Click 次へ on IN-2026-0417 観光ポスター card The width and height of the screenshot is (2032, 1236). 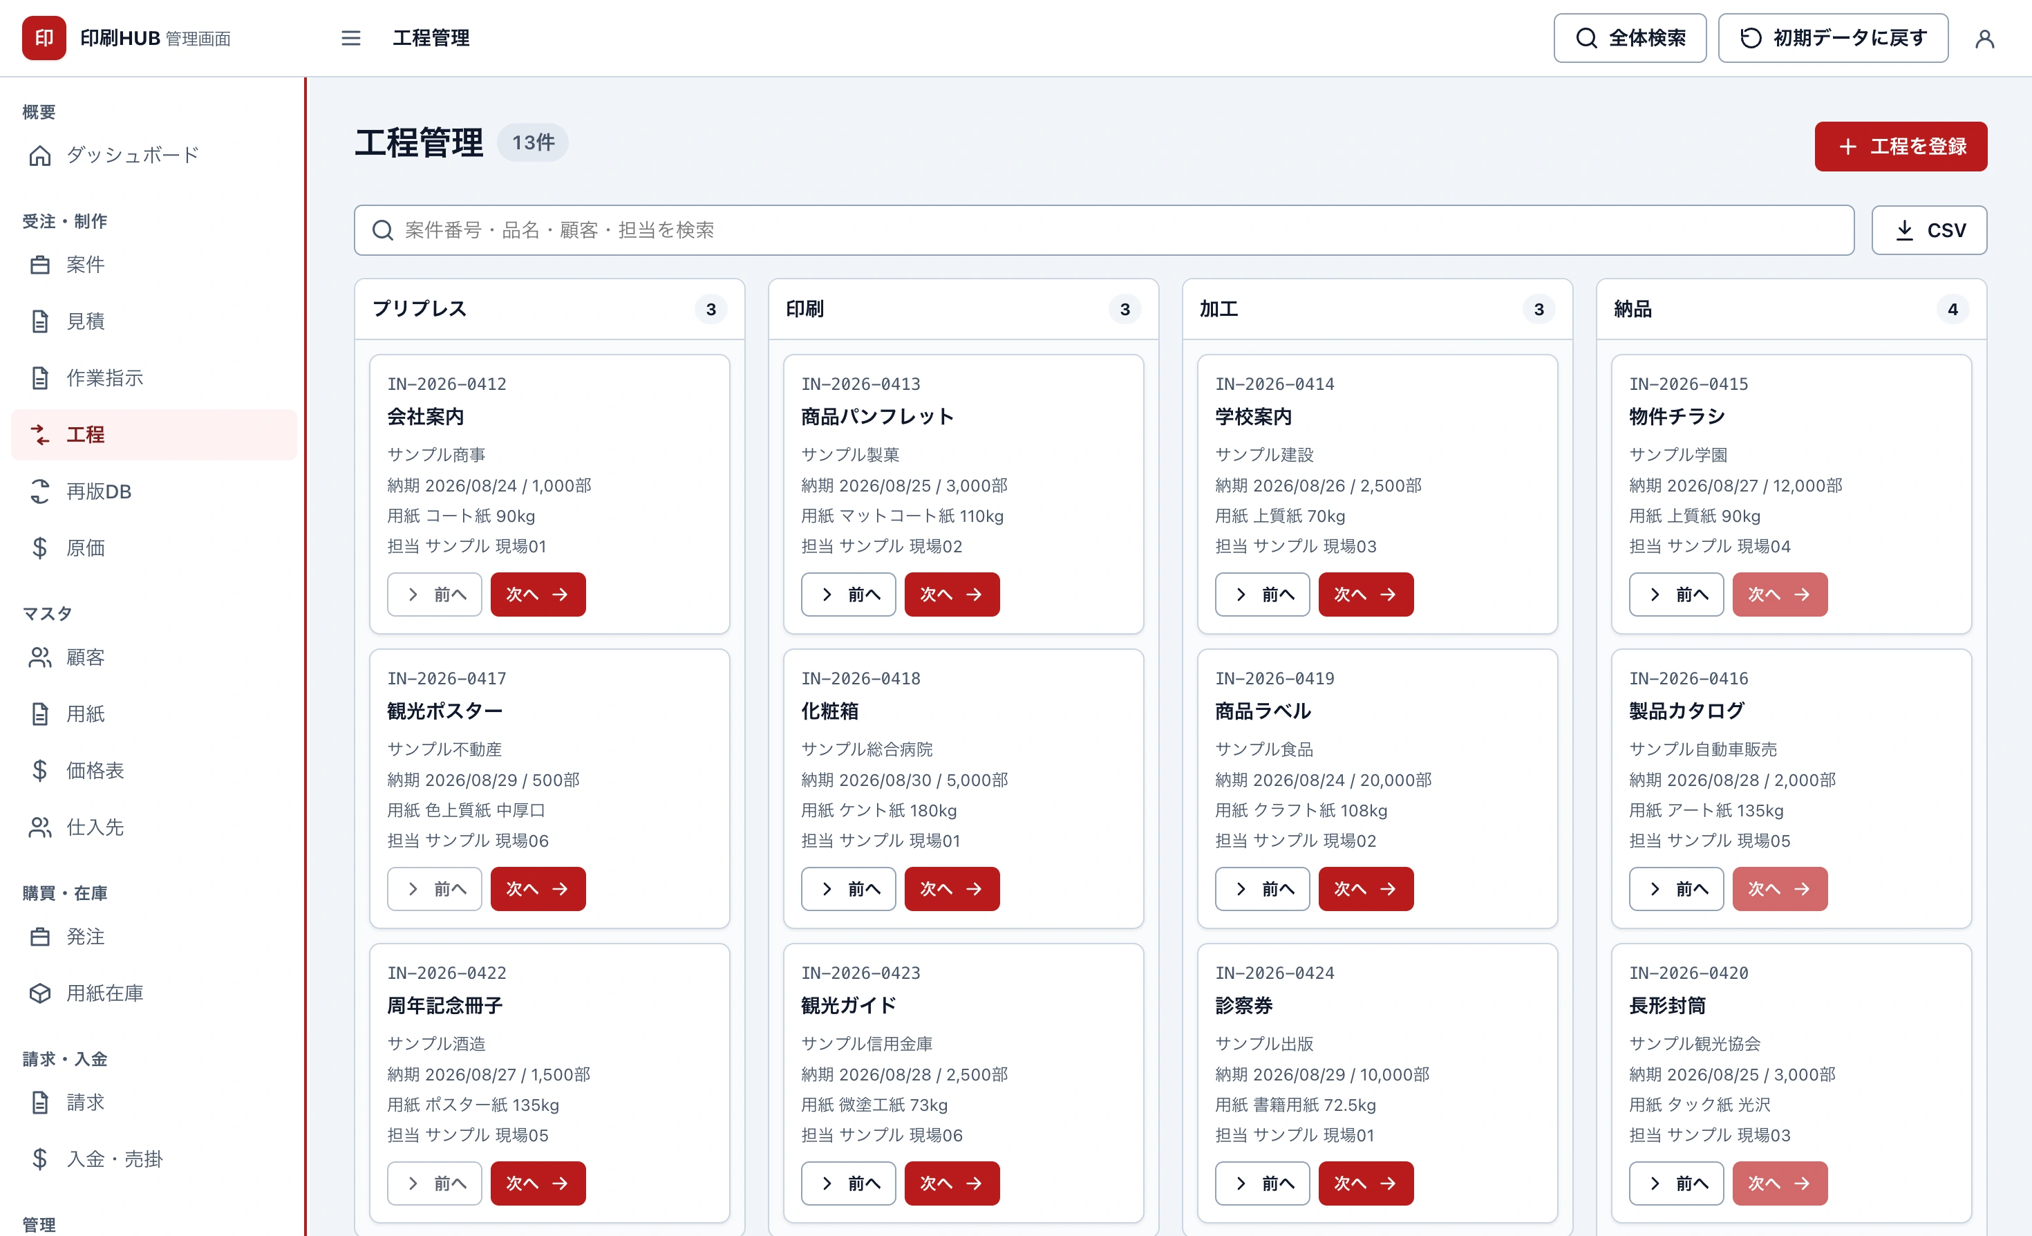pos(538,889)
